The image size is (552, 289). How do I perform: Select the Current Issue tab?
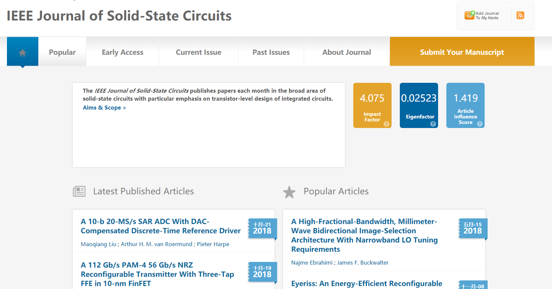click(199, 52)
